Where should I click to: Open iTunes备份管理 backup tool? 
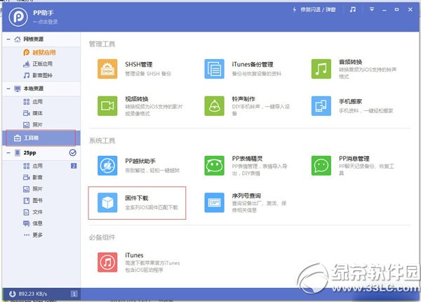point(215,68)
